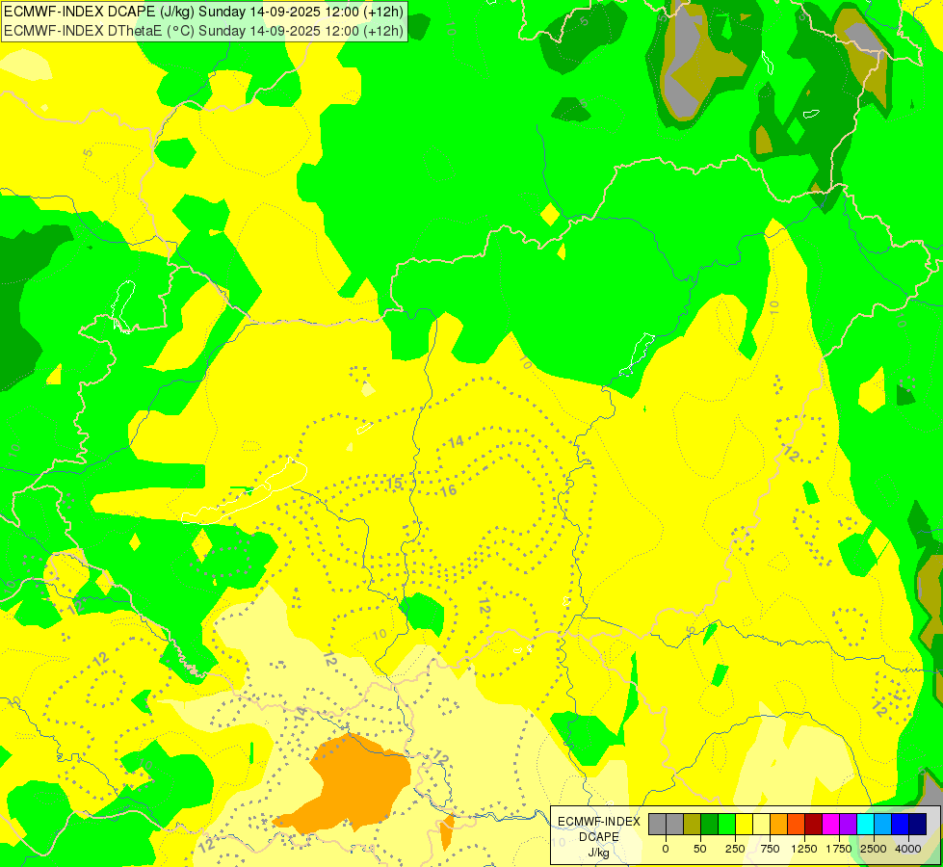Click the bright green legend swatch

(727, 824)
